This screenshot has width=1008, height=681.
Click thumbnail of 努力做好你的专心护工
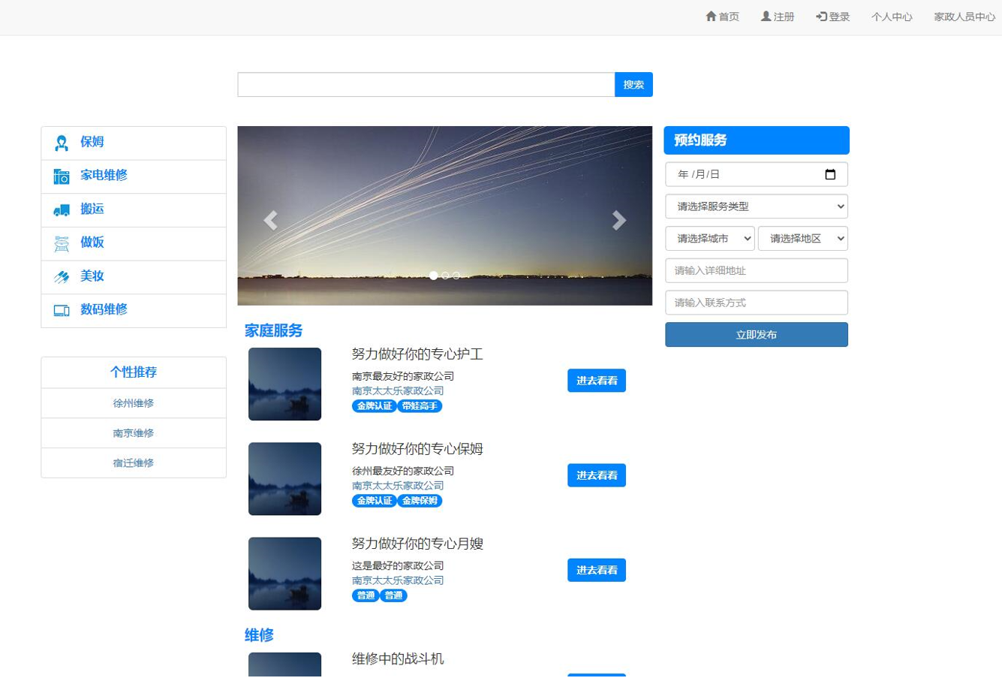[287, 386]
